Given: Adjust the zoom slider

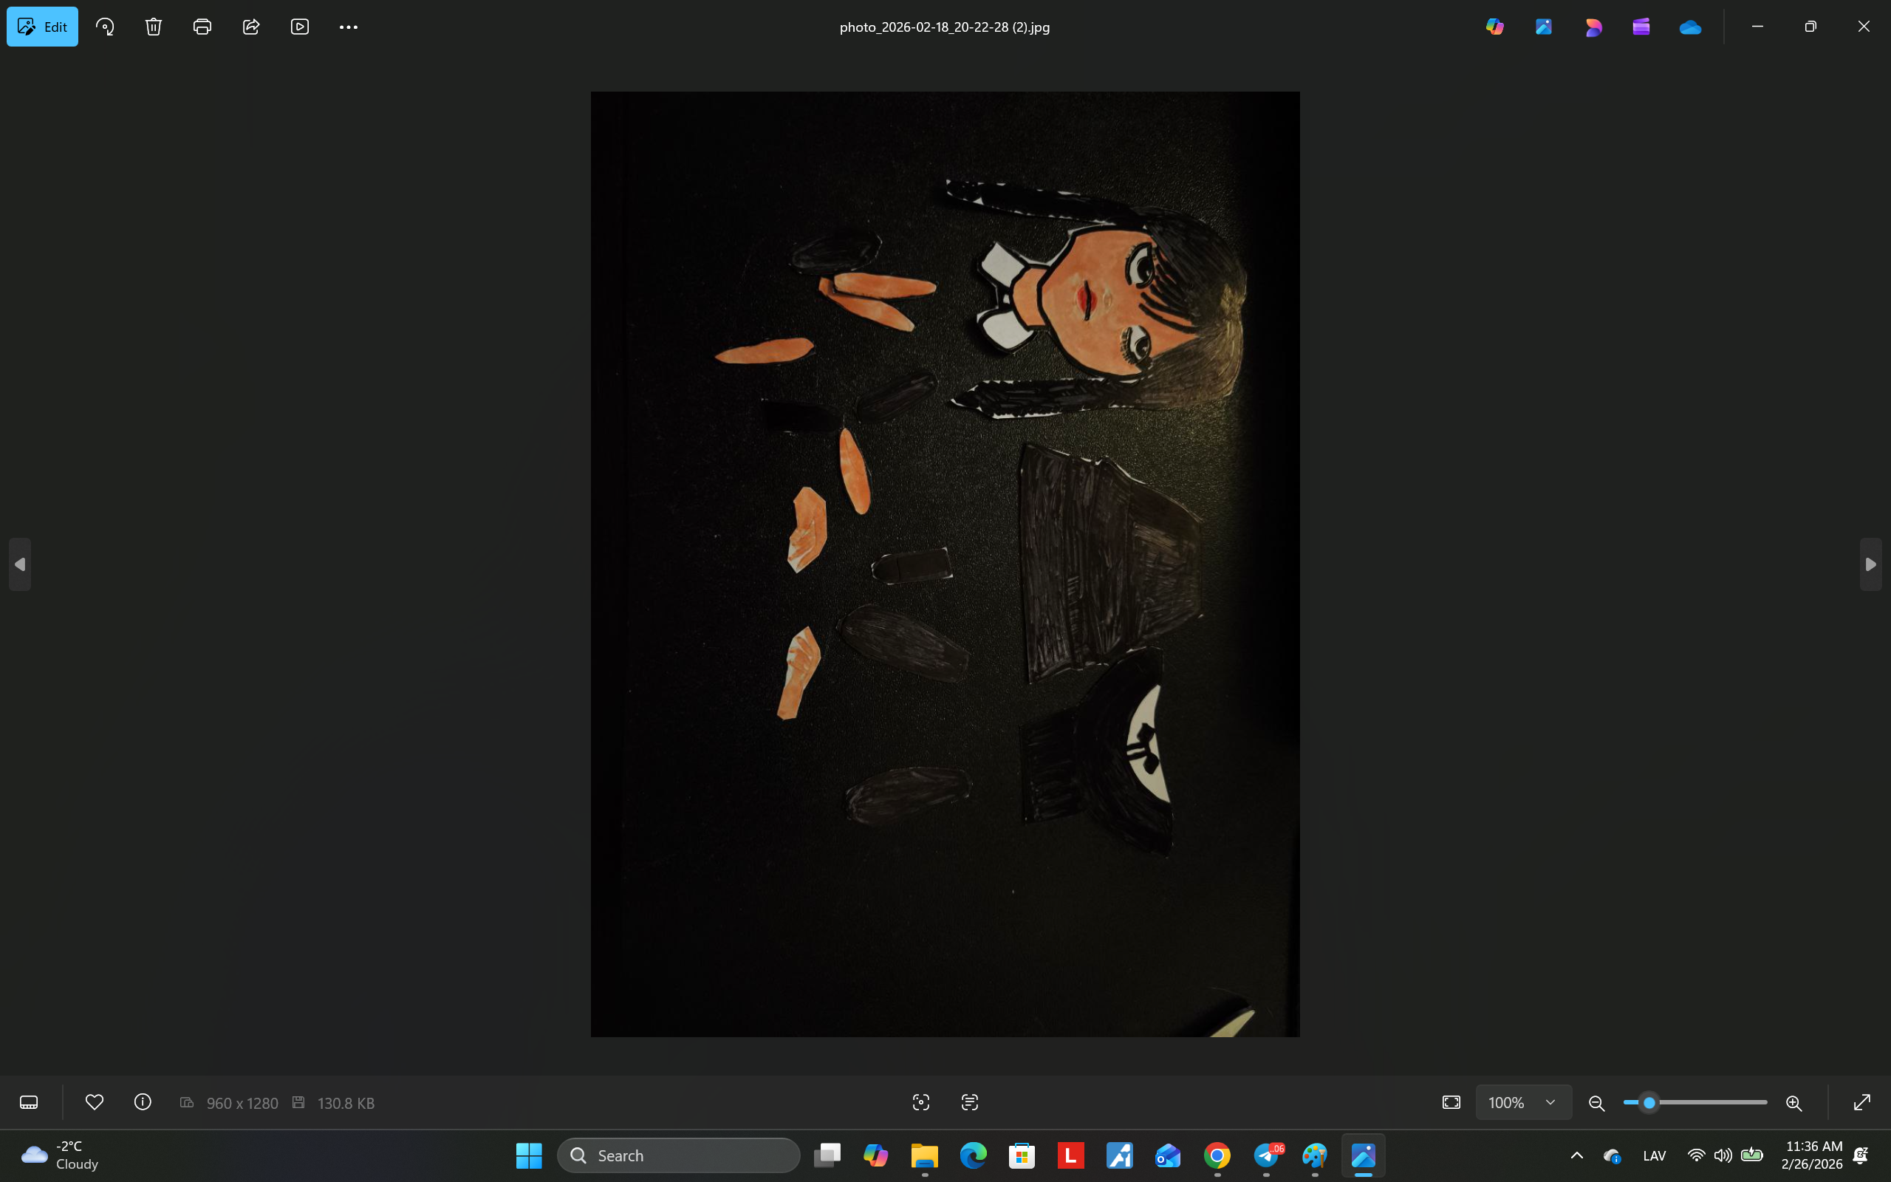Looking at the screenshot, I should 1649,1102.
